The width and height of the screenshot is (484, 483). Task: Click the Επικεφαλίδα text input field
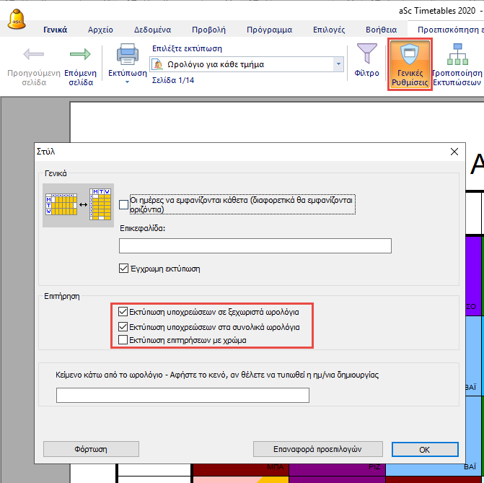[255, 246]
